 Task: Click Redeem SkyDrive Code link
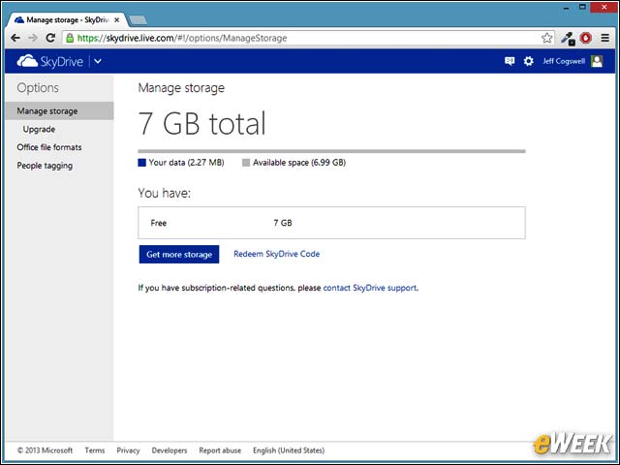(x=276, y=254)
